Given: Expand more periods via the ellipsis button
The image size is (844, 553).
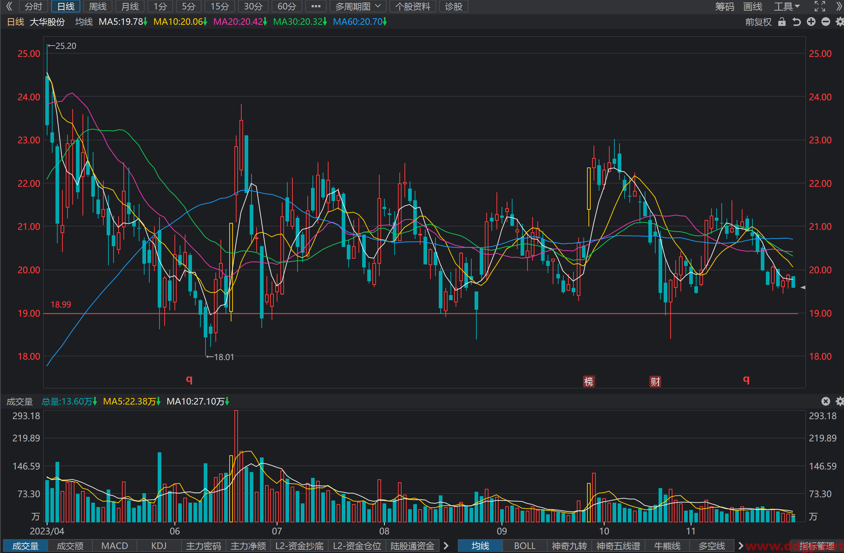Looking at the screenshot, I should 316,6.
